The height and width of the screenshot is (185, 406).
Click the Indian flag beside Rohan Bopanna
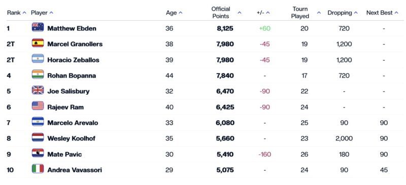pyautogui.click(x=38, y=75)
